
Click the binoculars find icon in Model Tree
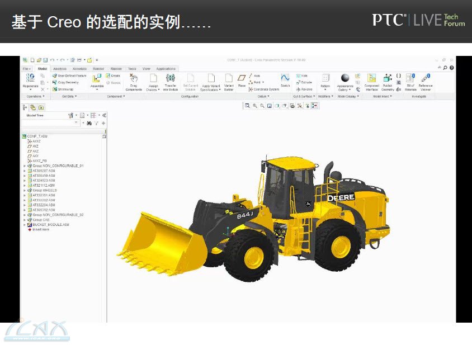tap(89, 123)
